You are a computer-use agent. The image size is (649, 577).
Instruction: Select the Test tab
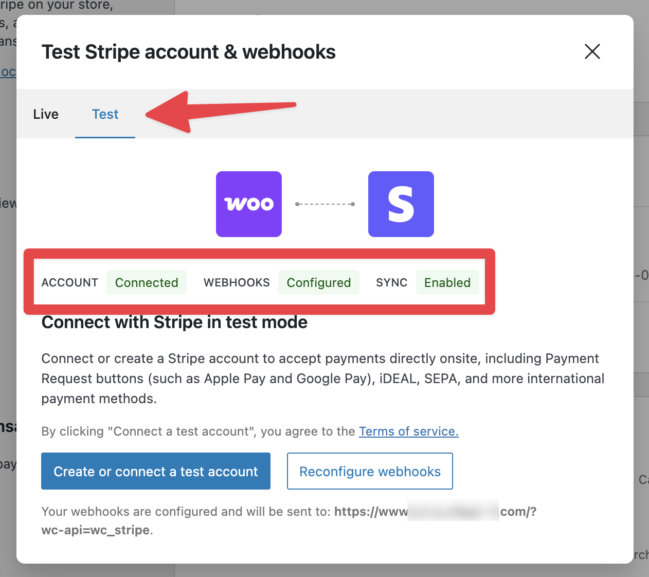point(105,114)
